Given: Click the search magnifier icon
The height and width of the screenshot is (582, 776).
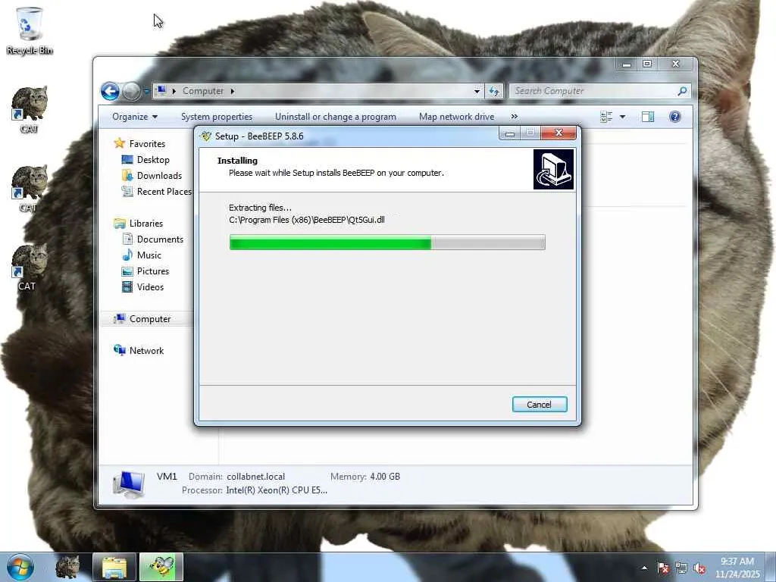Looking at the screenshot, I should 682,91.
